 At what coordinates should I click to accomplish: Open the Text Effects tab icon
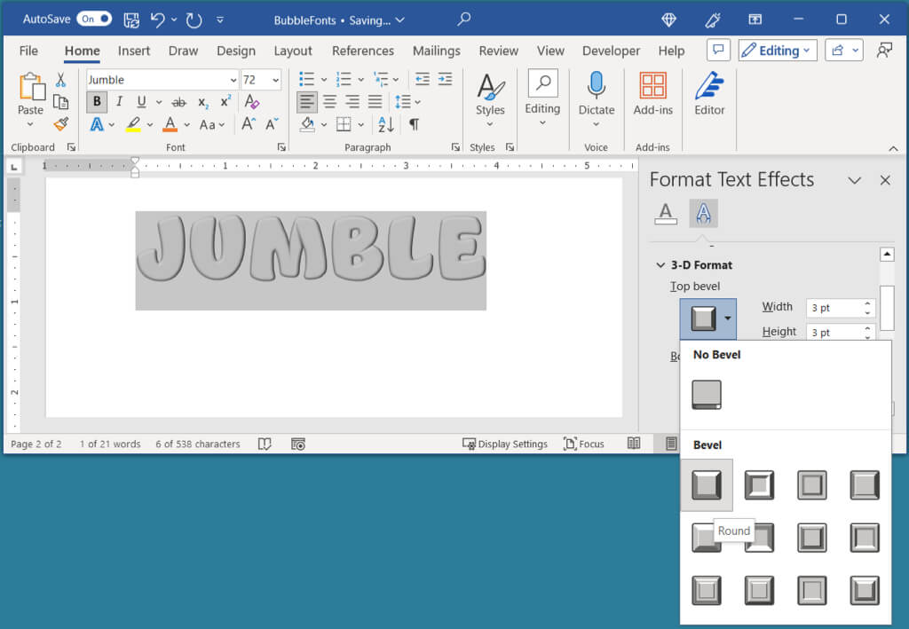[x=703, y=213]
